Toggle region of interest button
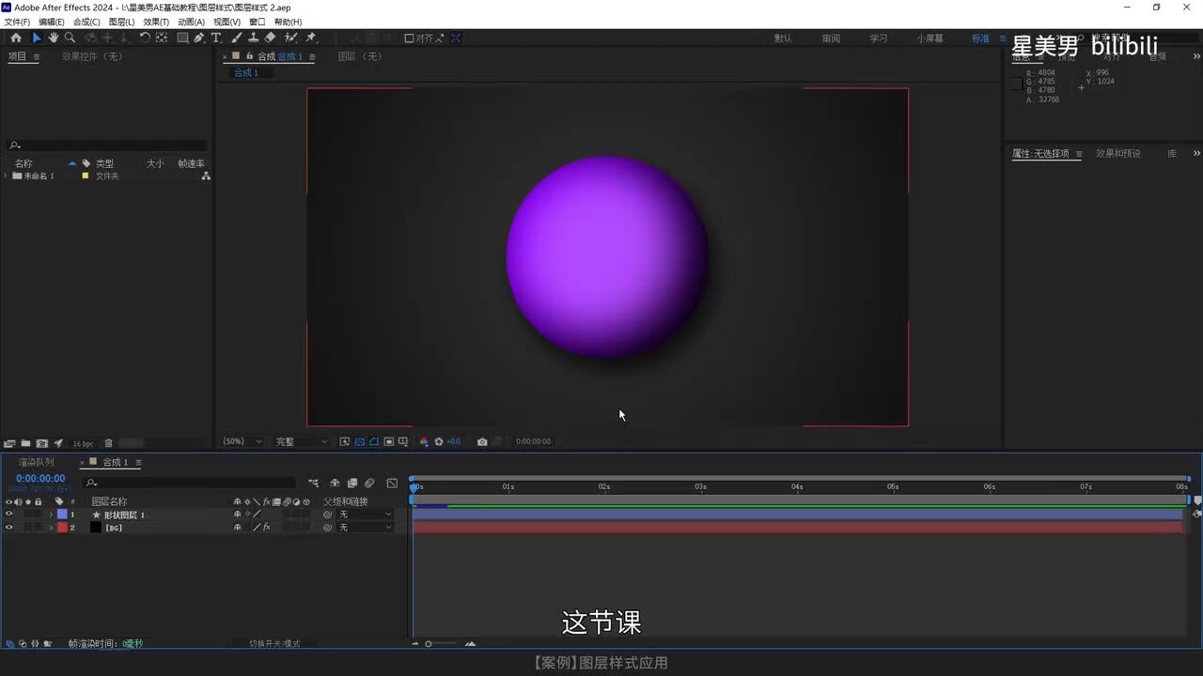Screen dimensions: 1203x676 click(x=388, y=441)
